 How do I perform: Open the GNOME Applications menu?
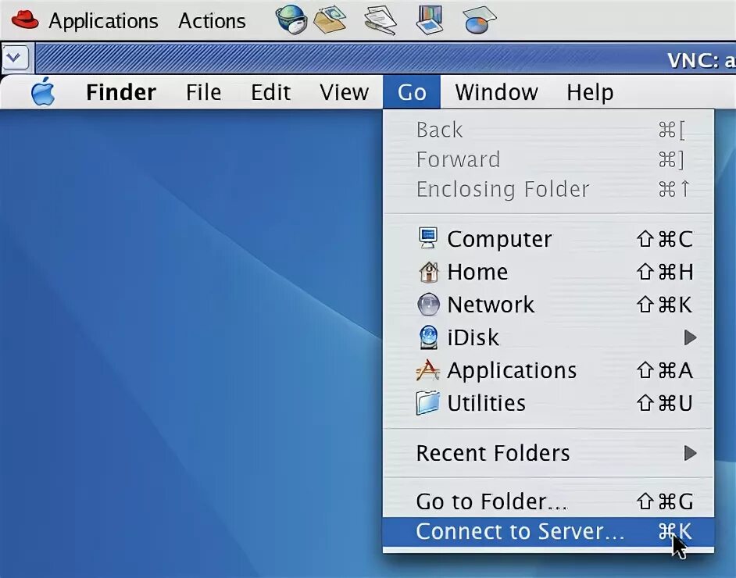tap(103, 21)
